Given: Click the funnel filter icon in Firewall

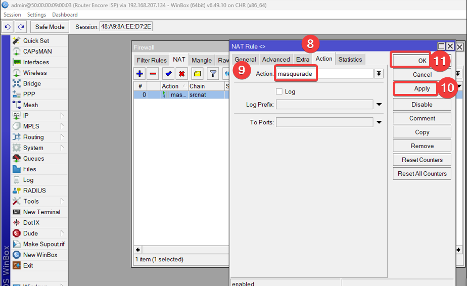Looking at the screenshot, I should click(x=213, y=74).
